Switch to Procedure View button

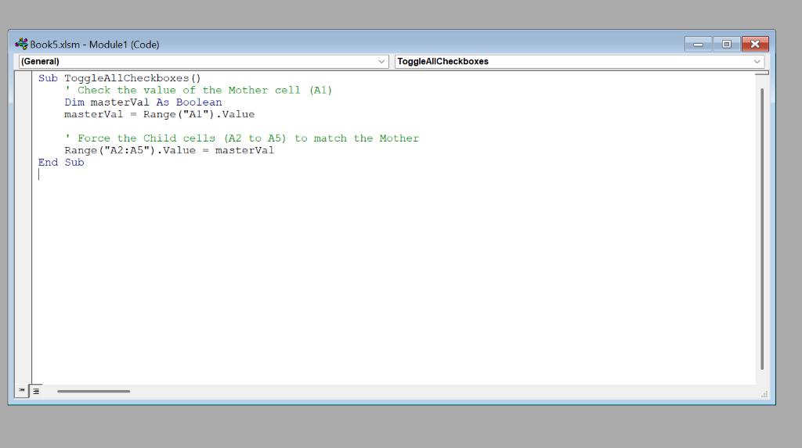[21, 391]
